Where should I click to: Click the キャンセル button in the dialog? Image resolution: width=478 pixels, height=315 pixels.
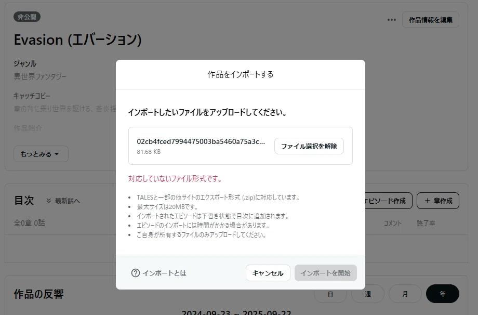pyautogui.click(x=268, y=273)
